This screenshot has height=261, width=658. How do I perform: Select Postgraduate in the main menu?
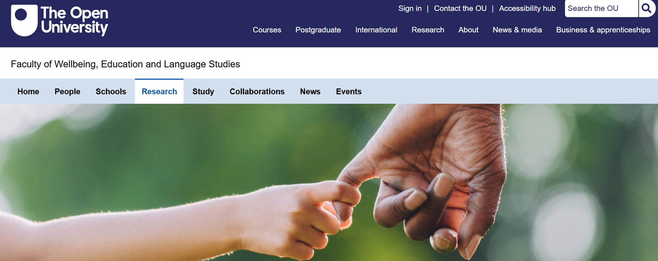(x=318, y=30)
